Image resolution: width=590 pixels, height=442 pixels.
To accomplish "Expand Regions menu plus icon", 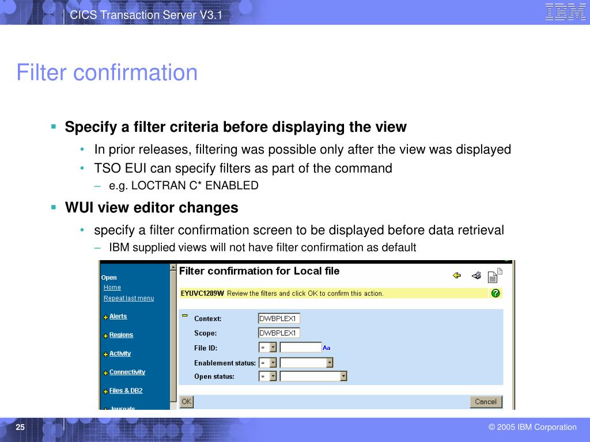I will pos(105,336).
